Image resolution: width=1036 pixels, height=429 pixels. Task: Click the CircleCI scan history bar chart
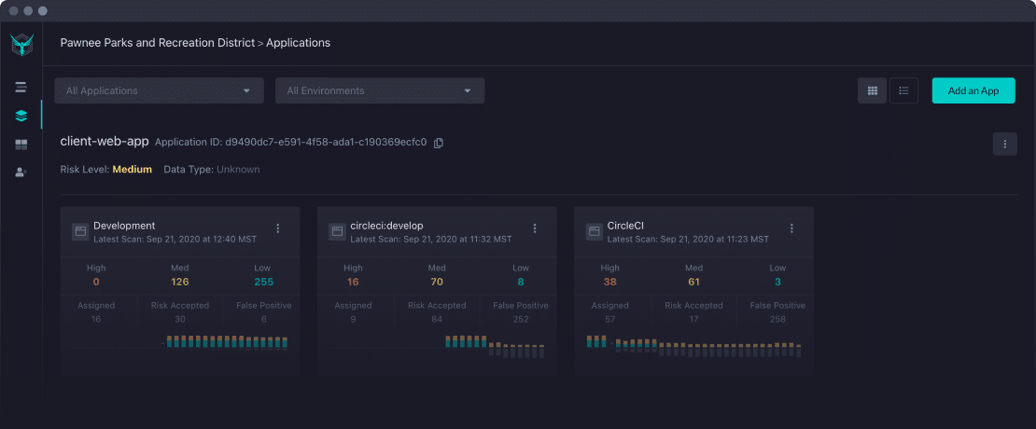click(693, 346)
